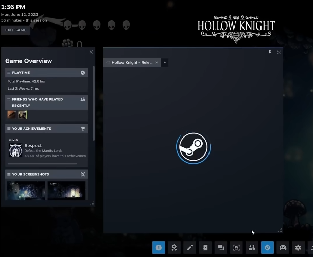
Task: Click the screenshot icon in Your Screenshots header
Action: click(x=83, y=174)
